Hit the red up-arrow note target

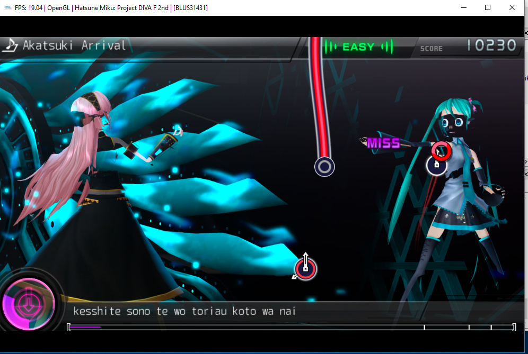[x=305, y=268]
